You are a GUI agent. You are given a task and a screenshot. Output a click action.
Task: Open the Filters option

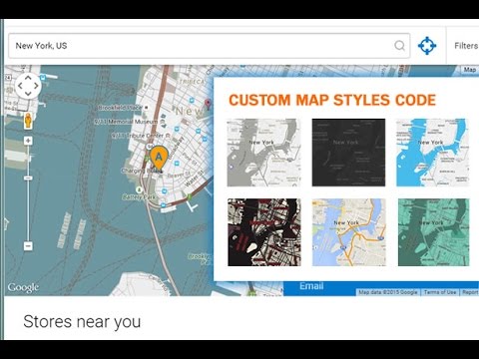[x=466, y=46]
